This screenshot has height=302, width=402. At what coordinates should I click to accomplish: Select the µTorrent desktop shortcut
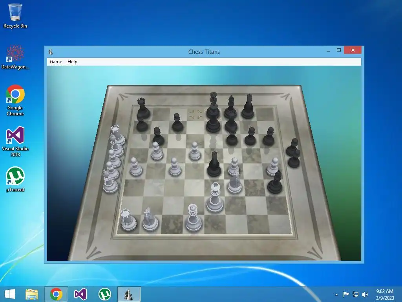pyautogui.click(x=15, y=179)
